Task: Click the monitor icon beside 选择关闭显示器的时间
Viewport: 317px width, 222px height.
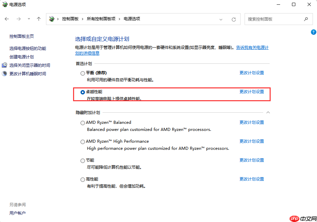Action: click(5, 65)
